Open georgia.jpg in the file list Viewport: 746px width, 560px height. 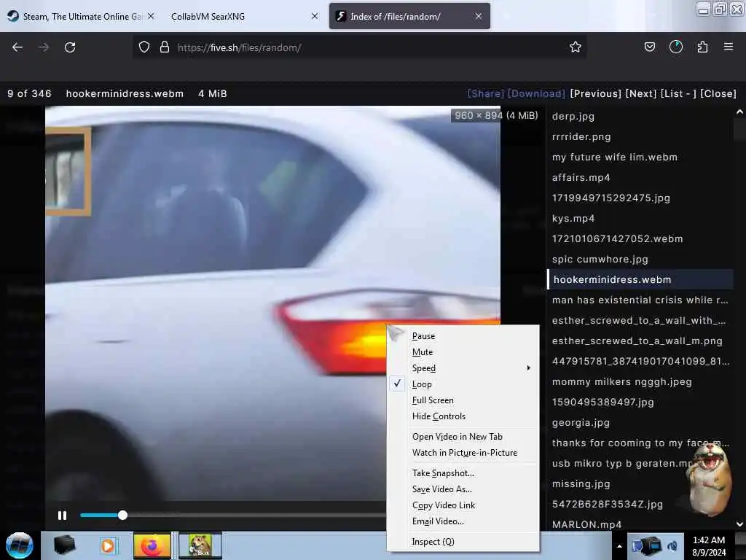581,423
